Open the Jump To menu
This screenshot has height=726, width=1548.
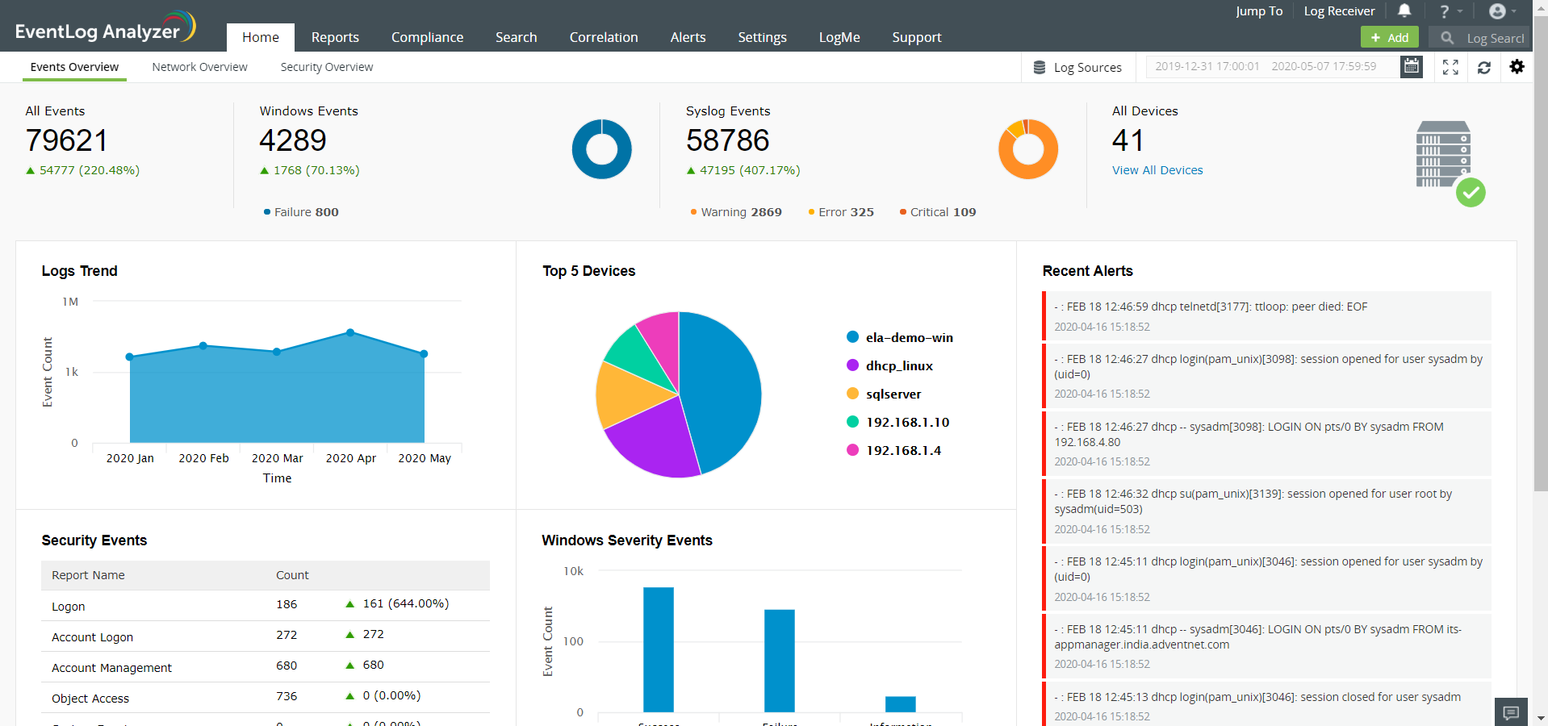tap(1258, 11)
